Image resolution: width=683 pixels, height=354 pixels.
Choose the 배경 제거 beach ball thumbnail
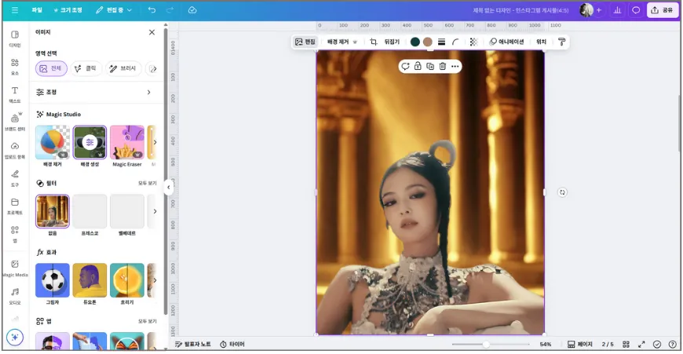[x=53, y=142]
